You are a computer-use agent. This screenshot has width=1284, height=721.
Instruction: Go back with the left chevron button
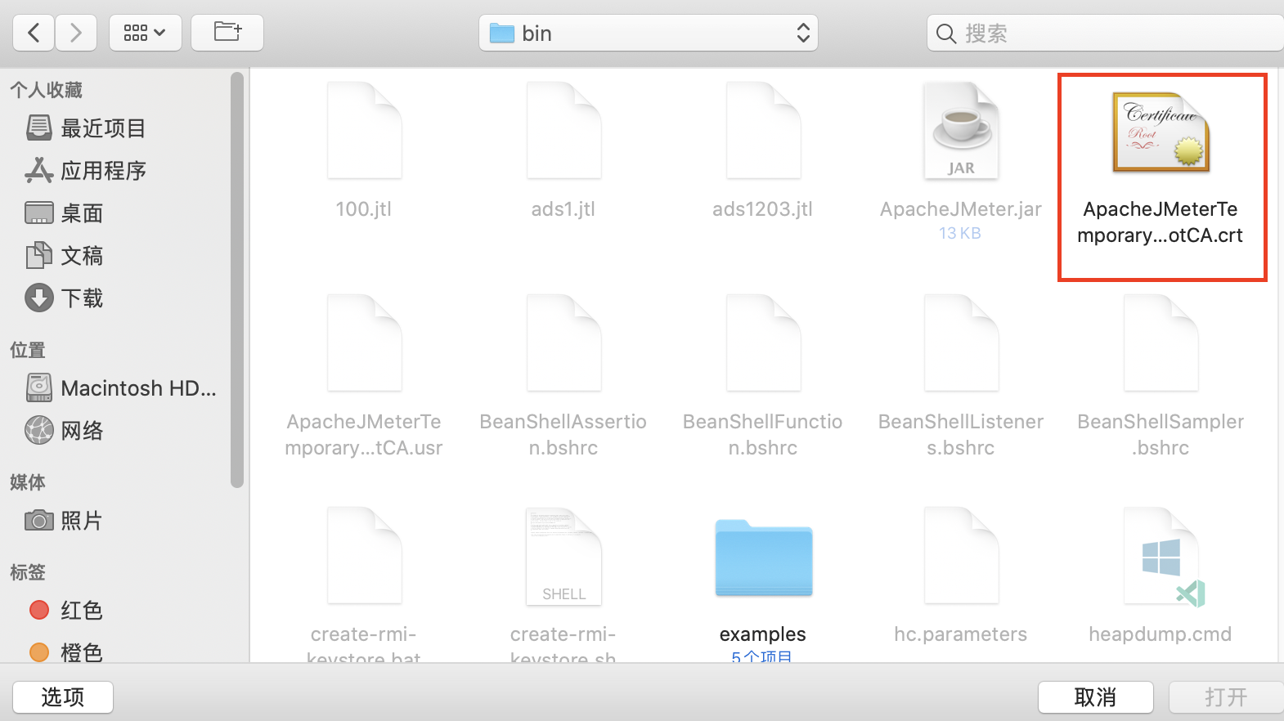34,33
